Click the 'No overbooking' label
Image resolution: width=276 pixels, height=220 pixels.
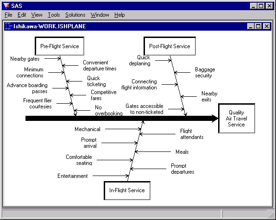click(109, 110)
